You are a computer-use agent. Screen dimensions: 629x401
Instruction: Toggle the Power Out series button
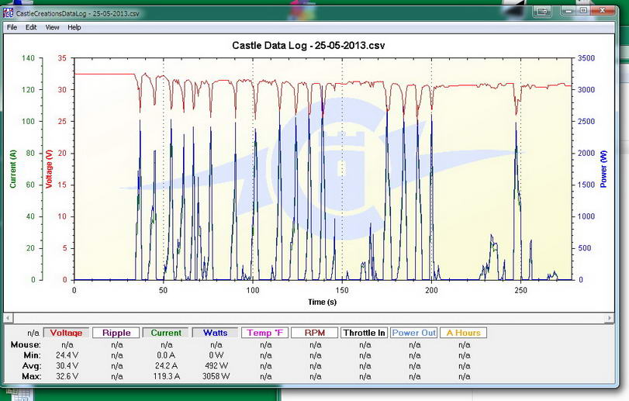[x=414, y=333]
